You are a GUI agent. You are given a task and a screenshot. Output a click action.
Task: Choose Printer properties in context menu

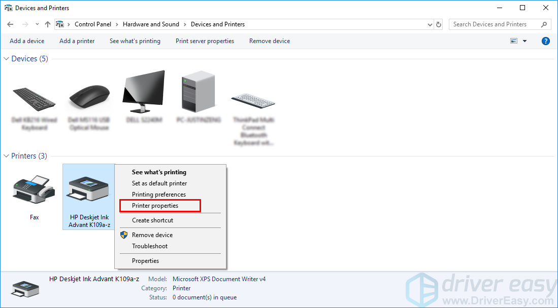point(155,206)
